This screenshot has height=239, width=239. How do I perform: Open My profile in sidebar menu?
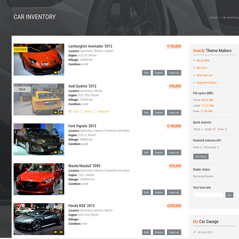click(203, 60)
